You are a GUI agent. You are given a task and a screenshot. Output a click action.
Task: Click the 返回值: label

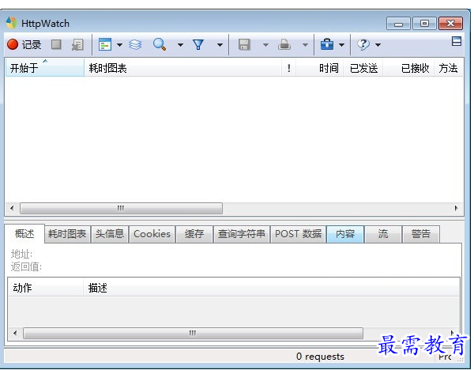(26, 266)
